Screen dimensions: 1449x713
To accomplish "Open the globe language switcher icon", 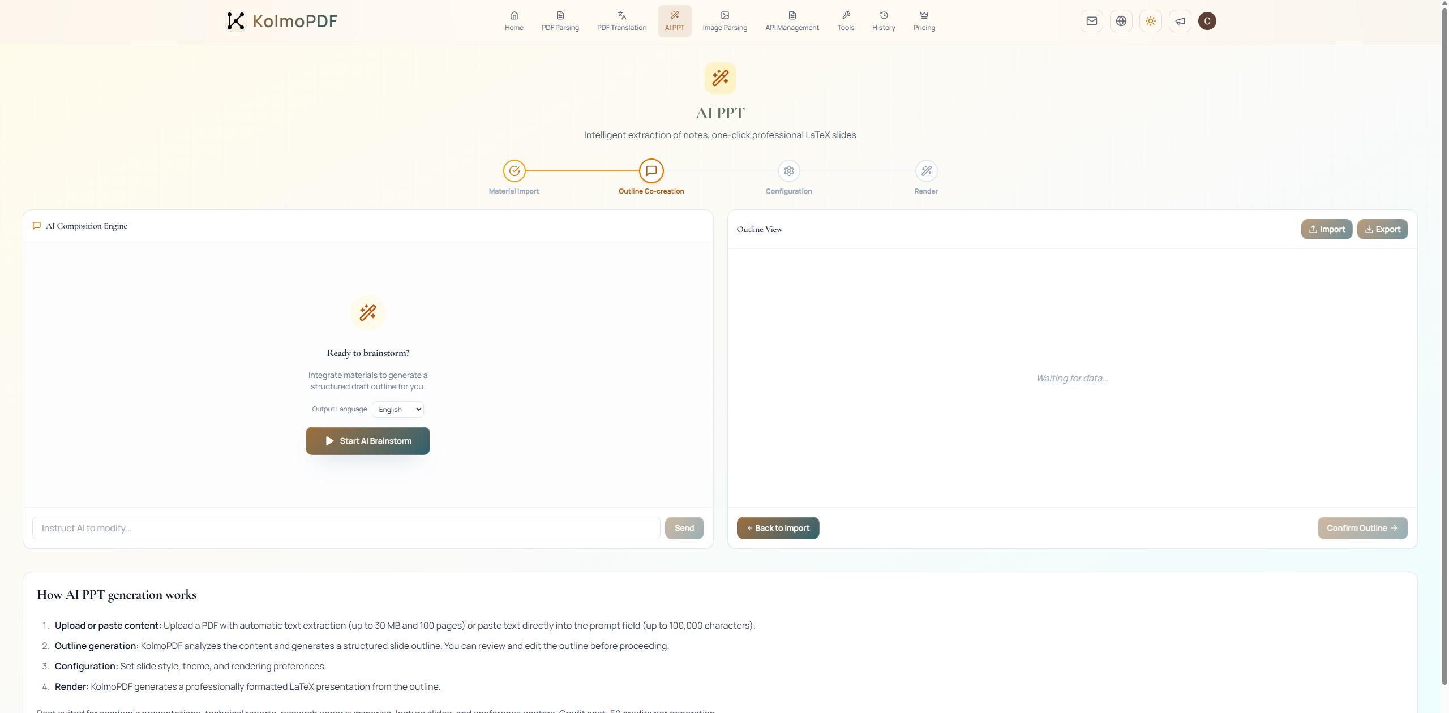I will (x=1121, y=21).
